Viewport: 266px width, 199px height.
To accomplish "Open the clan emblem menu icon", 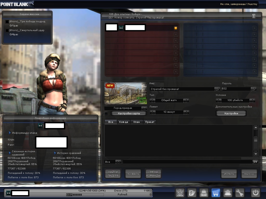I will point(180,193).
